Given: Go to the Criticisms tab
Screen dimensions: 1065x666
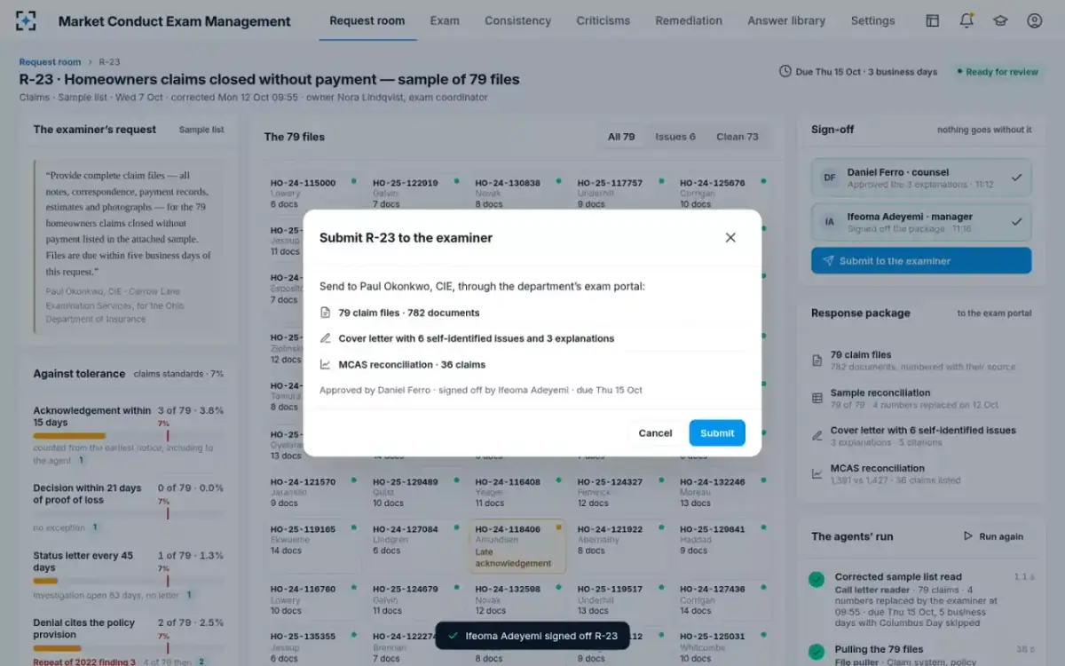Looking at the screenshot, I should click(x=603, y=20).
